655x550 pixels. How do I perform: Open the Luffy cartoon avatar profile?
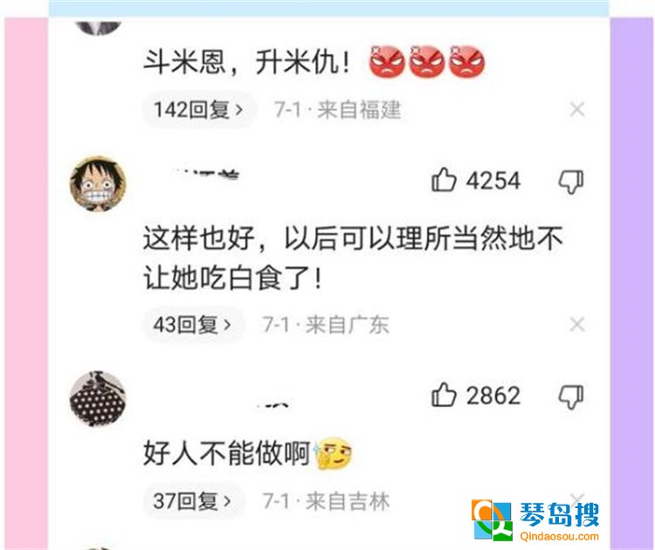tap(98, 183)
